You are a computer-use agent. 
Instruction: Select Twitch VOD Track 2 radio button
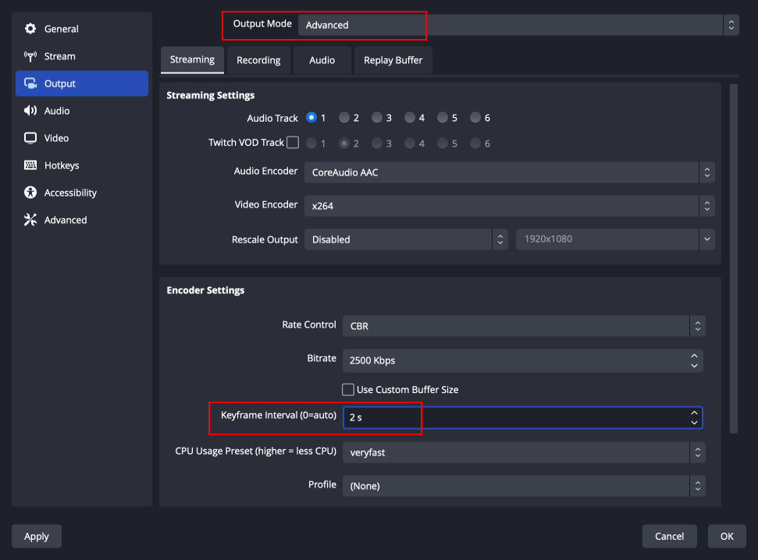click(x=343, y=143)
